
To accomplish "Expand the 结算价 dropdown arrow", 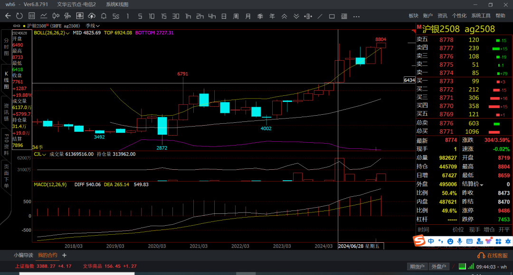I will (x=481, y=185).
